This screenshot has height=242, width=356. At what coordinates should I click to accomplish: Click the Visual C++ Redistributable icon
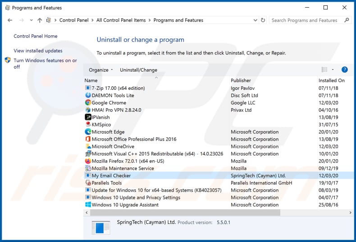(88, 154)
